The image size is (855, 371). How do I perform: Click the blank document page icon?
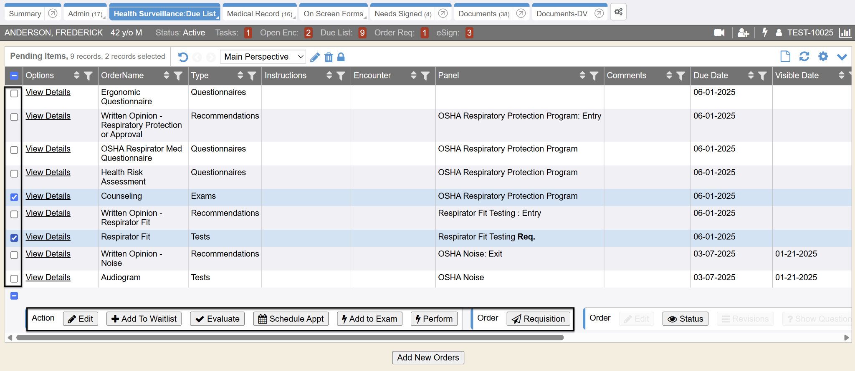tap(785, 56)
